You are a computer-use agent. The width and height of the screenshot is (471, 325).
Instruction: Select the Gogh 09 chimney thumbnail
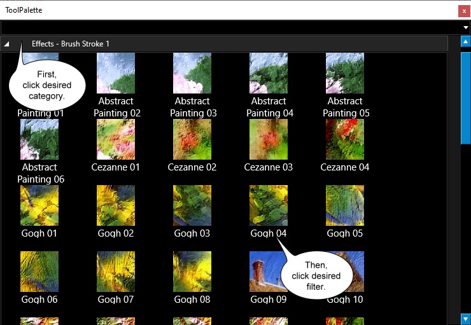point(266,272)
